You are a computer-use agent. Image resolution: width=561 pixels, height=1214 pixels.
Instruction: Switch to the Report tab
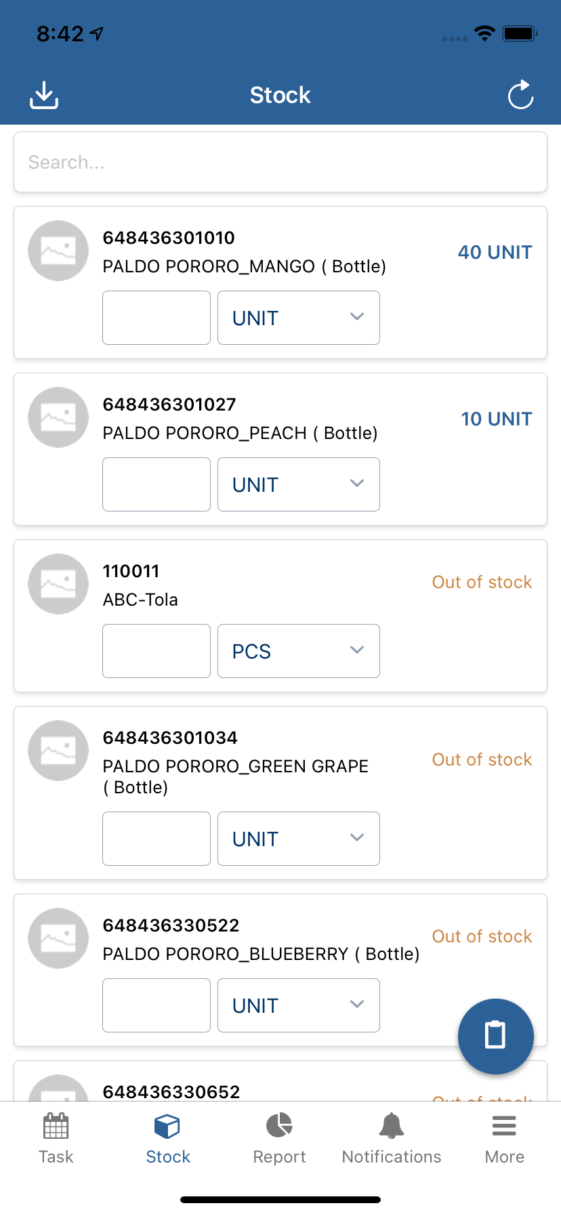coord(279,1139)
